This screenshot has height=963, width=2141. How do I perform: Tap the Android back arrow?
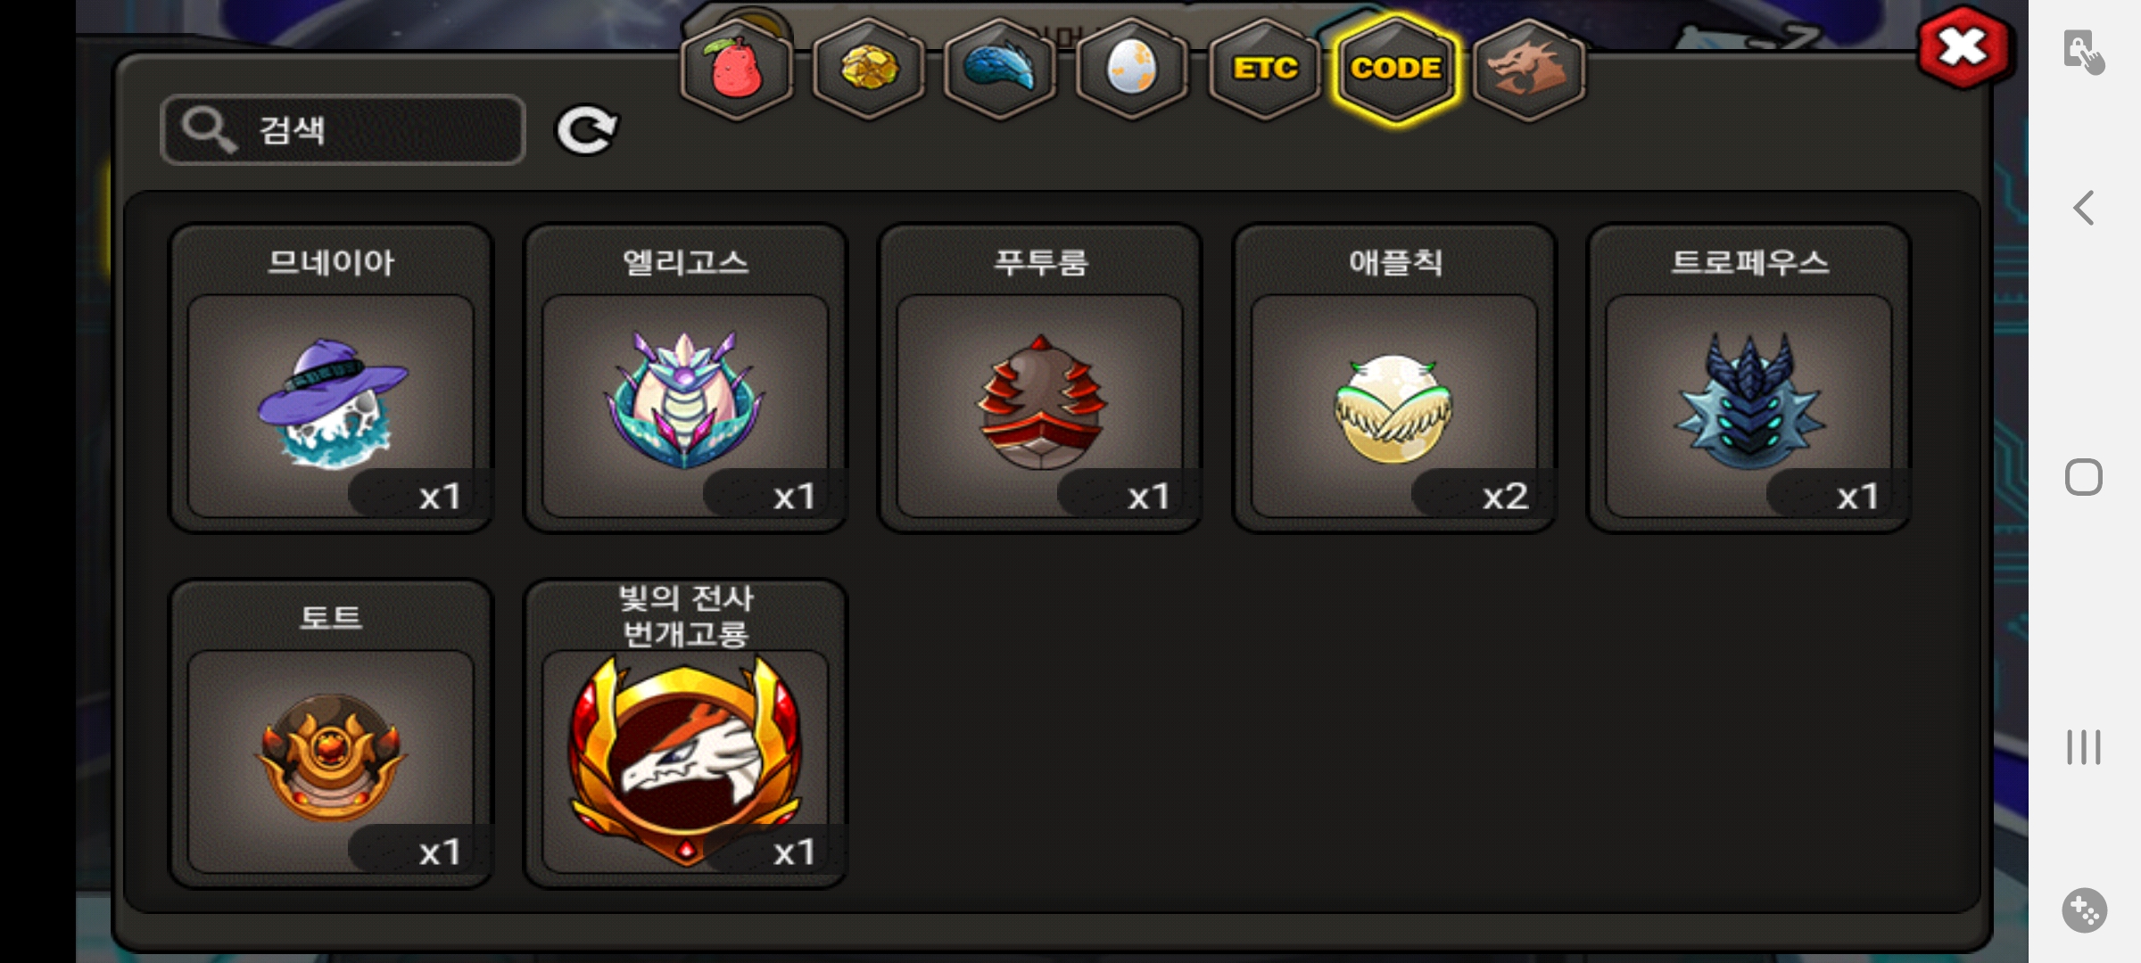(x=2084, y=209)
